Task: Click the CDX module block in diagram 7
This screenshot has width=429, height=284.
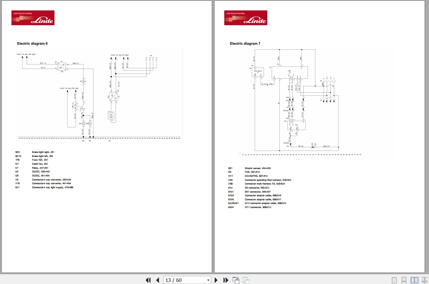Action: click(x=296, y=125)
